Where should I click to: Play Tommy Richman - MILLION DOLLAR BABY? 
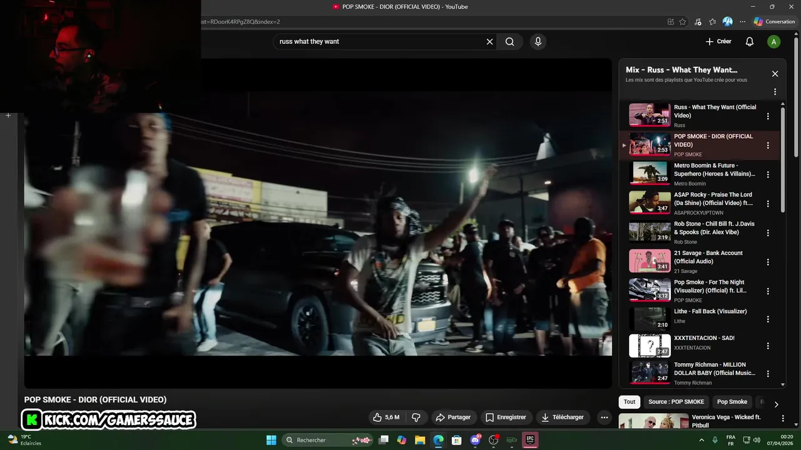tap(649, 372)
